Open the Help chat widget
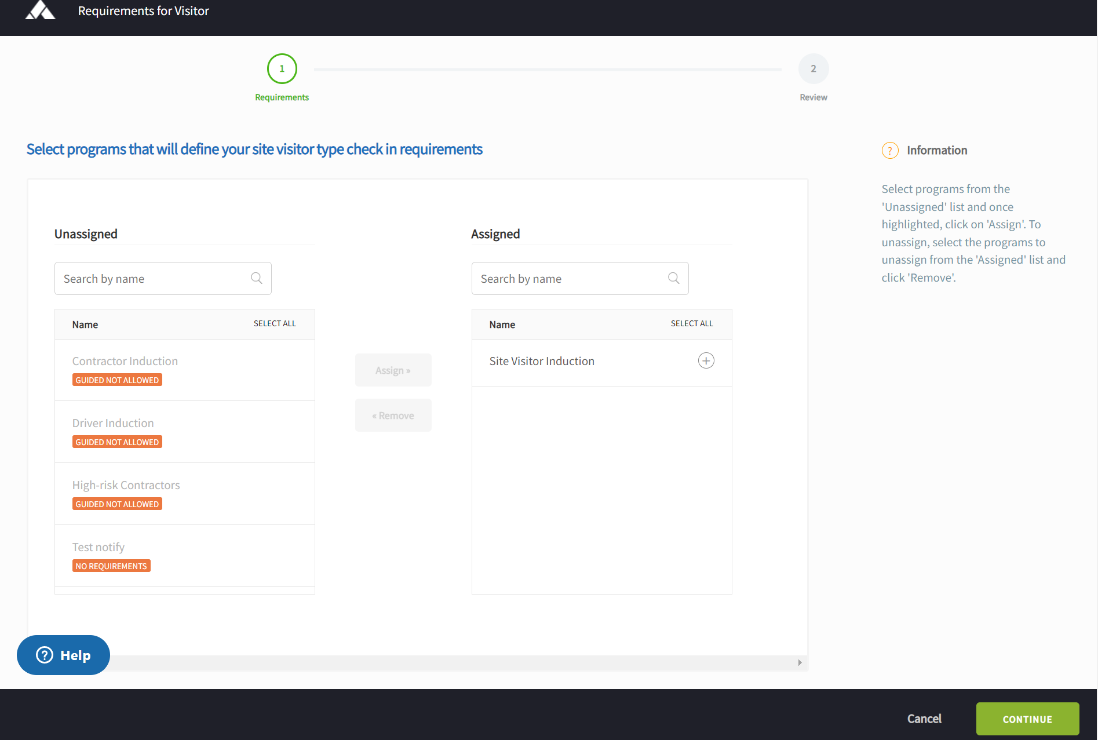This screenshot has width=1098, height=740. click(63, 655)
